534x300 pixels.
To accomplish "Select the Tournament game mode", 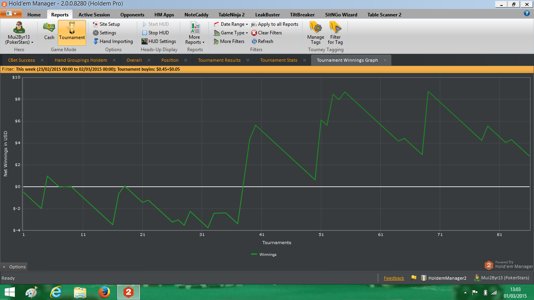I will [72, 33].
